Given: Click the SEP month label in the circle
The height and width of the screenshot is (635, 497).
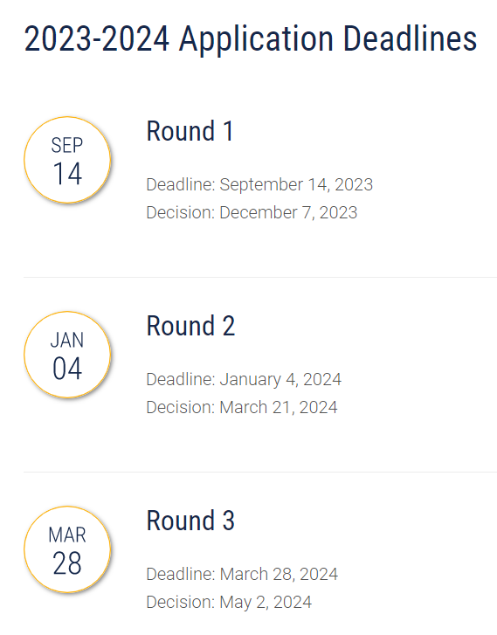Looking at the screenshot, I should tap(67, 145).
